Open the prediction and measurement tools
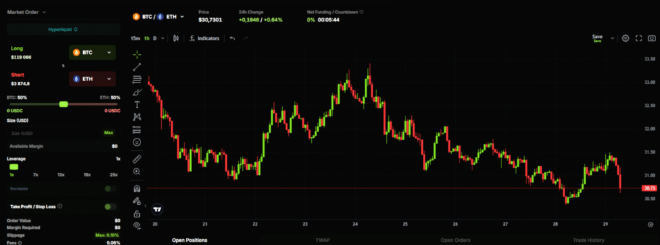660x245 pixels. tap(137, 130)
